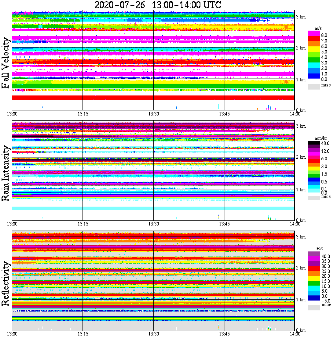334x341 pixels.
Task: Click the "1 km" label beside Fall Velocity
Action: click(301, 80)
